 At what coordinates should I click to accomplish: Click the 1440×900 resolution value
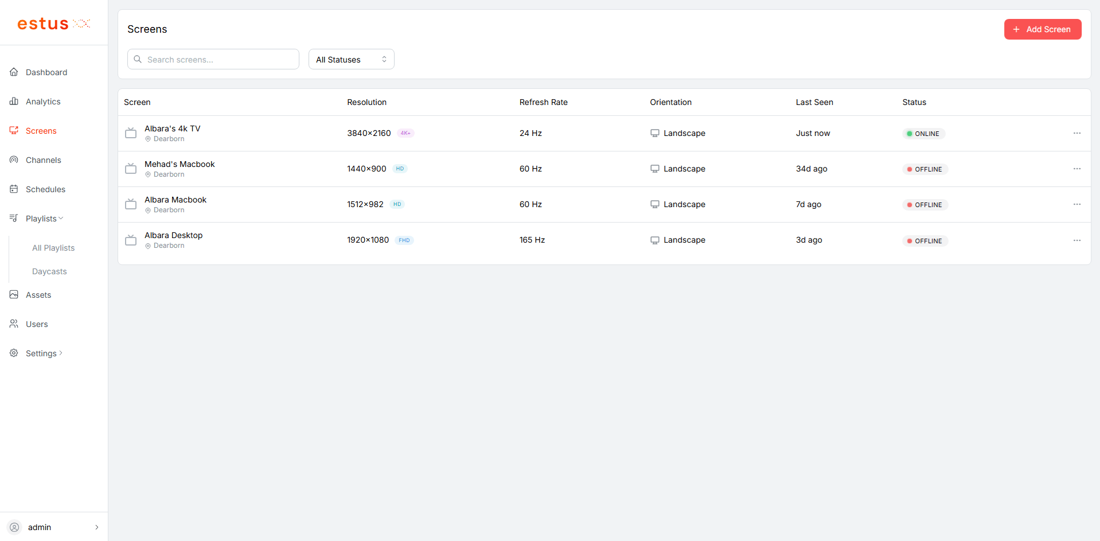click(x=366, y=169)
